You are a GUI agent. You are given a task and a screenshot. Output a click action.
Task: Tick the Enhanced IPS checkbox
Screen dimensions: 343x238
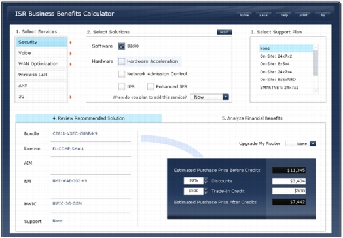pos(151,86)
